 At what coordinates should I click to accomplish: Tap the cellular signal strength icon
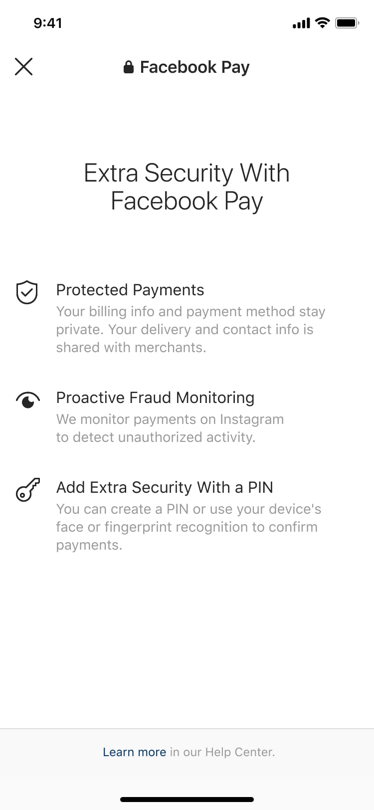(301, 23)
